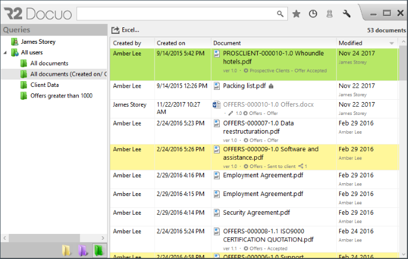Click Offers - Sent to client status
408x259 pixels.
[x=272, y=166]
